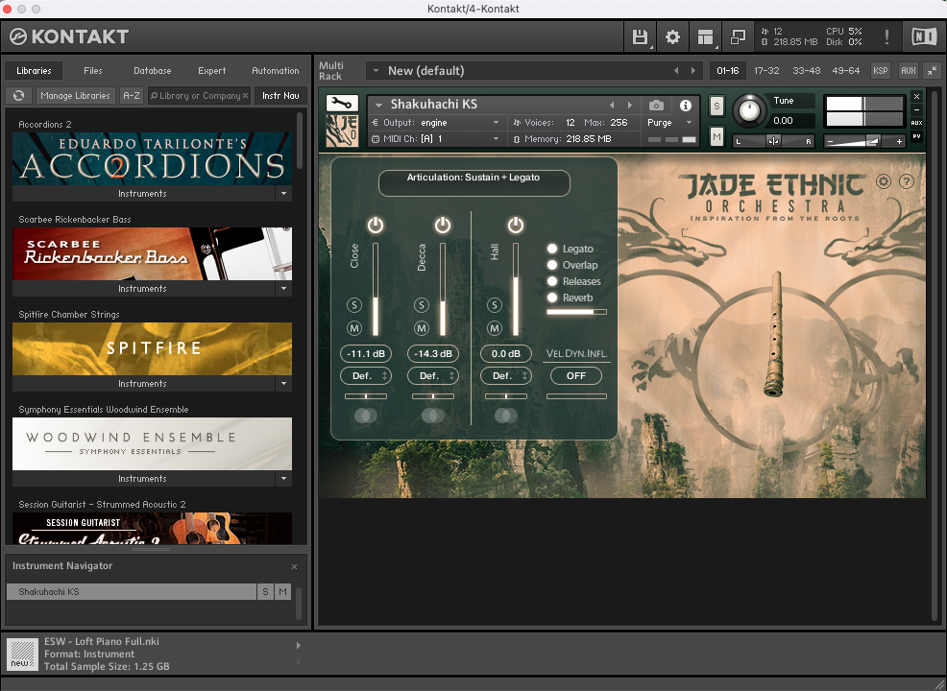The width and height of the screenshot is (947, 691).
Task: Click the PV button on instrument header
Action: 917,136
